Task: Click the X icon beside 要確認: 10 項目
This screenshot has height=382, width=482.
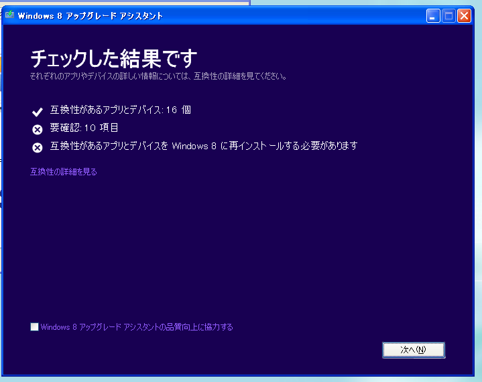Action: pos(37,130)
